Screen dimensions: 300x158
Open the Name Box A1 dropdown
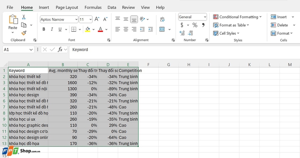(31, 50)
